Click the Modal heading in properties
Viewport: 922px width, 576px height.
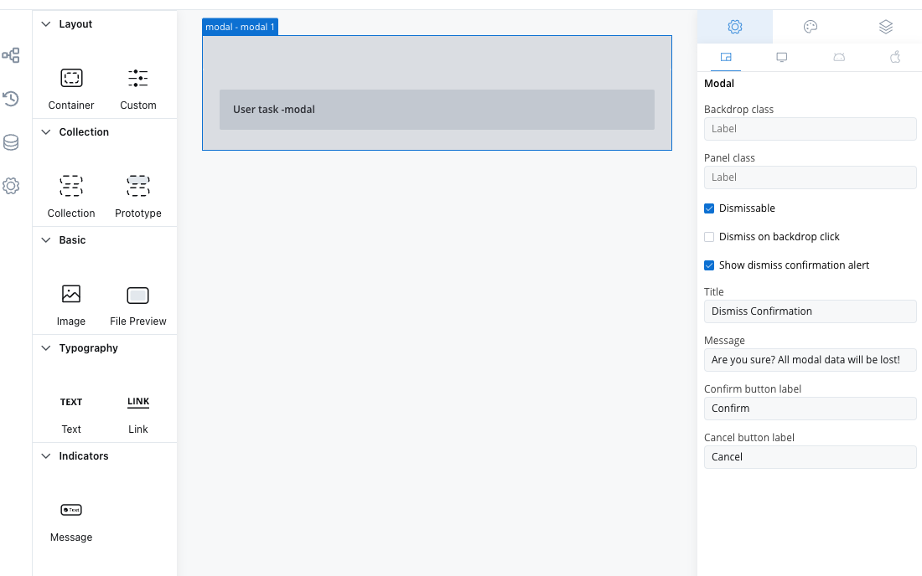pos(719,84)
